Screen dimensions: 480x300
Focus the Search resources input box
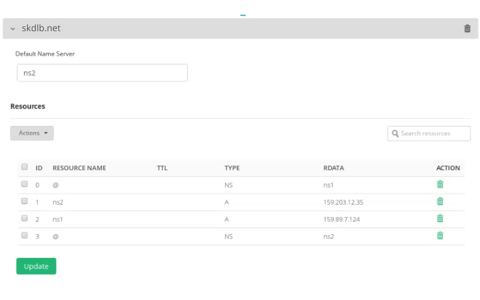coord(433,133)
